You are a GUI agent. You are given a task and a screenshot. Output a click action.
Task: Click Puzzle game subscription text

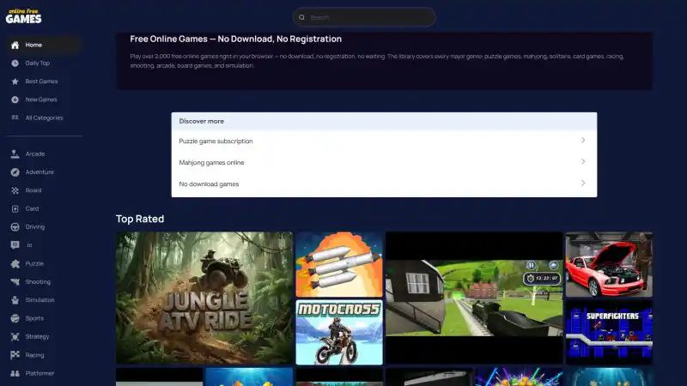216,141
